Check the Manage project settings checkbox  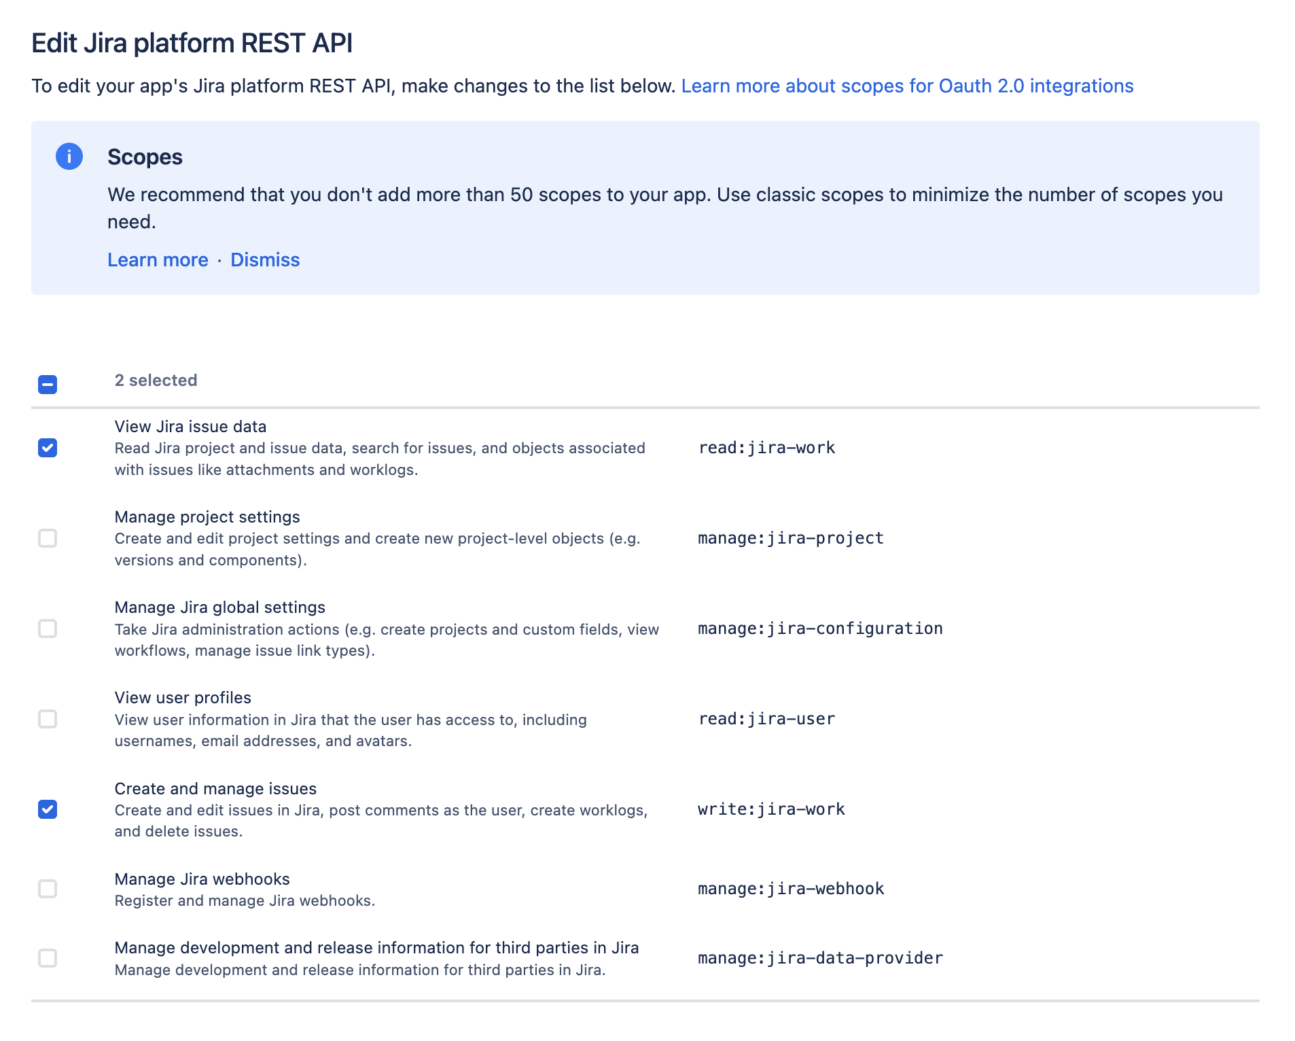point(48,538)
